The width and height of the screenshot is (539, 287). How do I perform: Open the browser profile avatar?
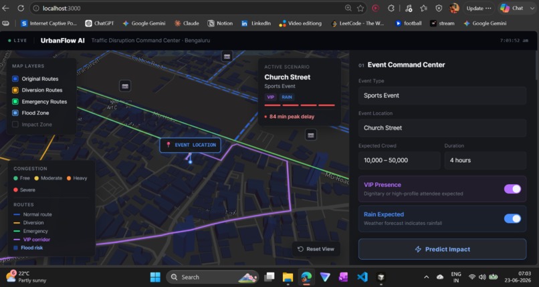(454, 8)
